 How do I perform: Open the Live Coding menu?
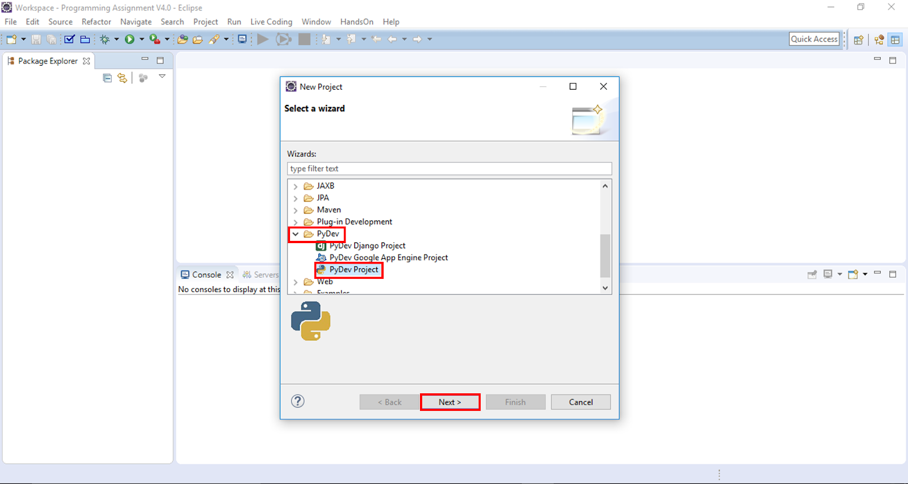pos(271,22)
